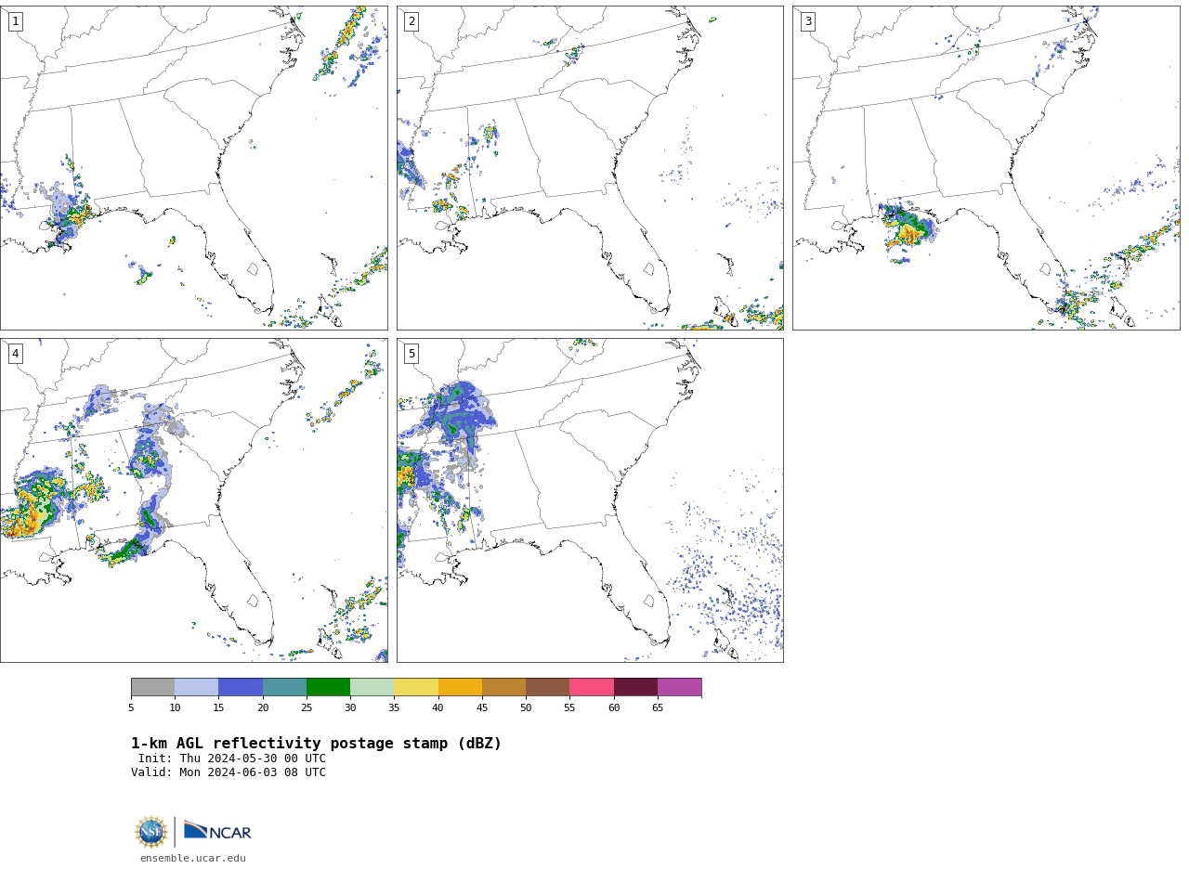
Task: Click the yellow 35-40 dBZ swatch
Action: (416, 687)
